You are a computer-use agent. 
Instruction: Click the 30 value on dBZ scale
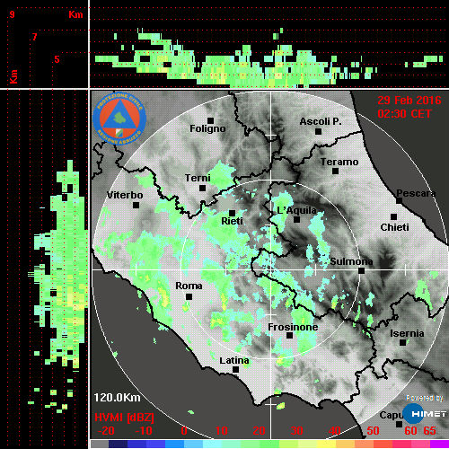coord(296,431)
